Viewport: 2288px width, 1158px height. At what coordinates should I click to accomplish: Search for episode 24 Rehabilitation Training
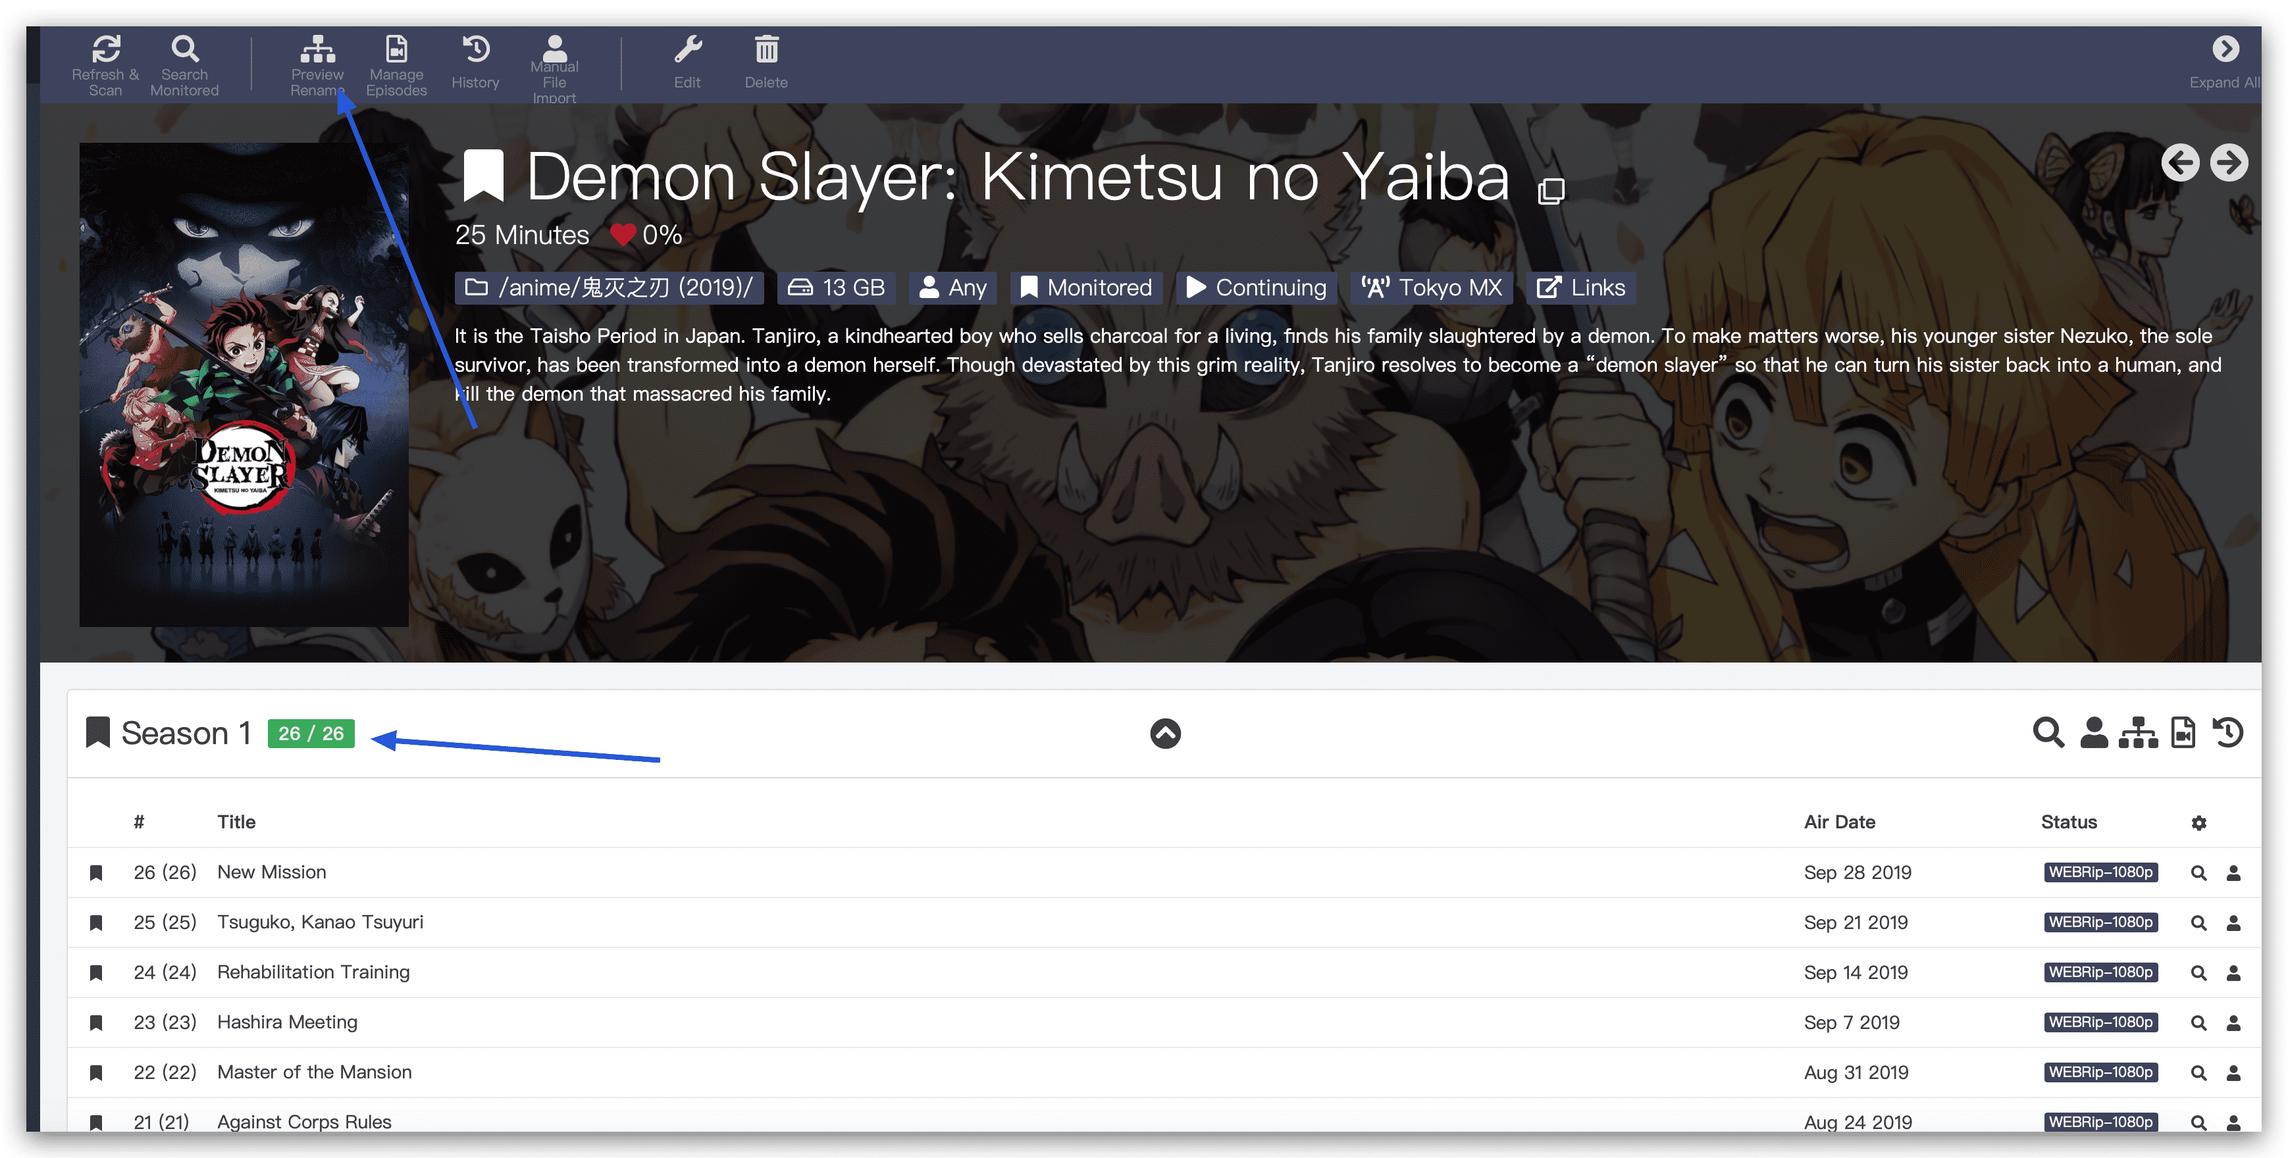tap(2198, 972)
